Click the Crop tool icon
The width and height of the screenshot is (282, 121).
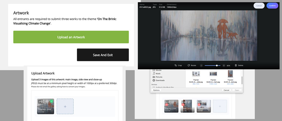(x=175, y=66)
